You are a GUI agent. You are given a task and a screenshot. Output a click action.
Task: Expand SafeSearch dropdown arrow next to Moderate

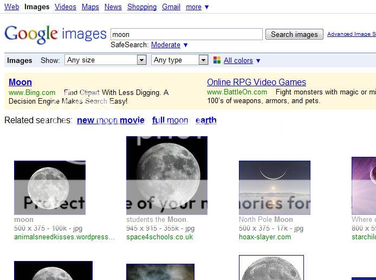pyautogui.click(x=185, y=45)
